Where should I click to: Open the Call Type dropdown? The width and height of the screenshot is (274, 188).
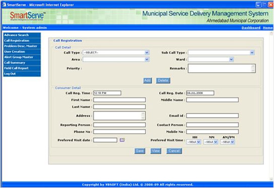[x=116, y=52]
